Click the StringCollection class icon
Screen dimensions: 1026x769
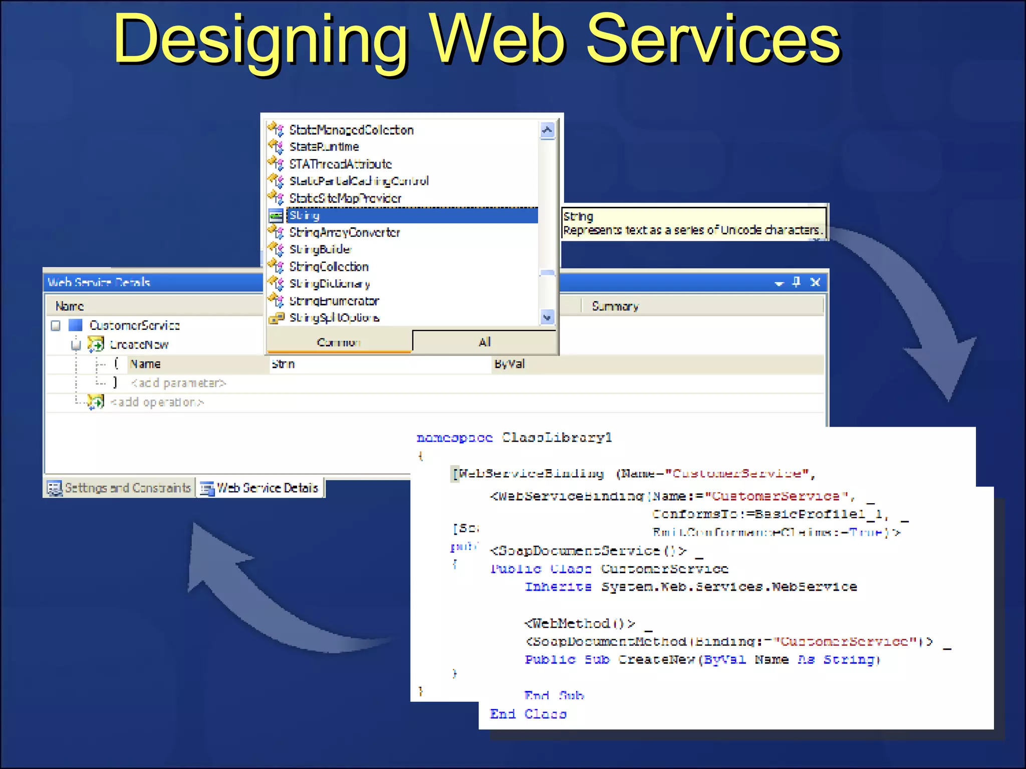tap(276, 266)
